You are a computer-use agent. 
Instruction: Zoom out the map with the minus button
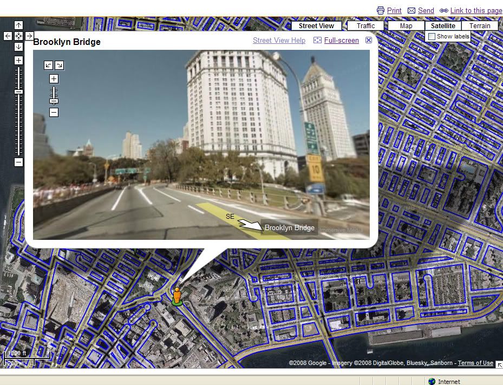click(x=18, y=162)
